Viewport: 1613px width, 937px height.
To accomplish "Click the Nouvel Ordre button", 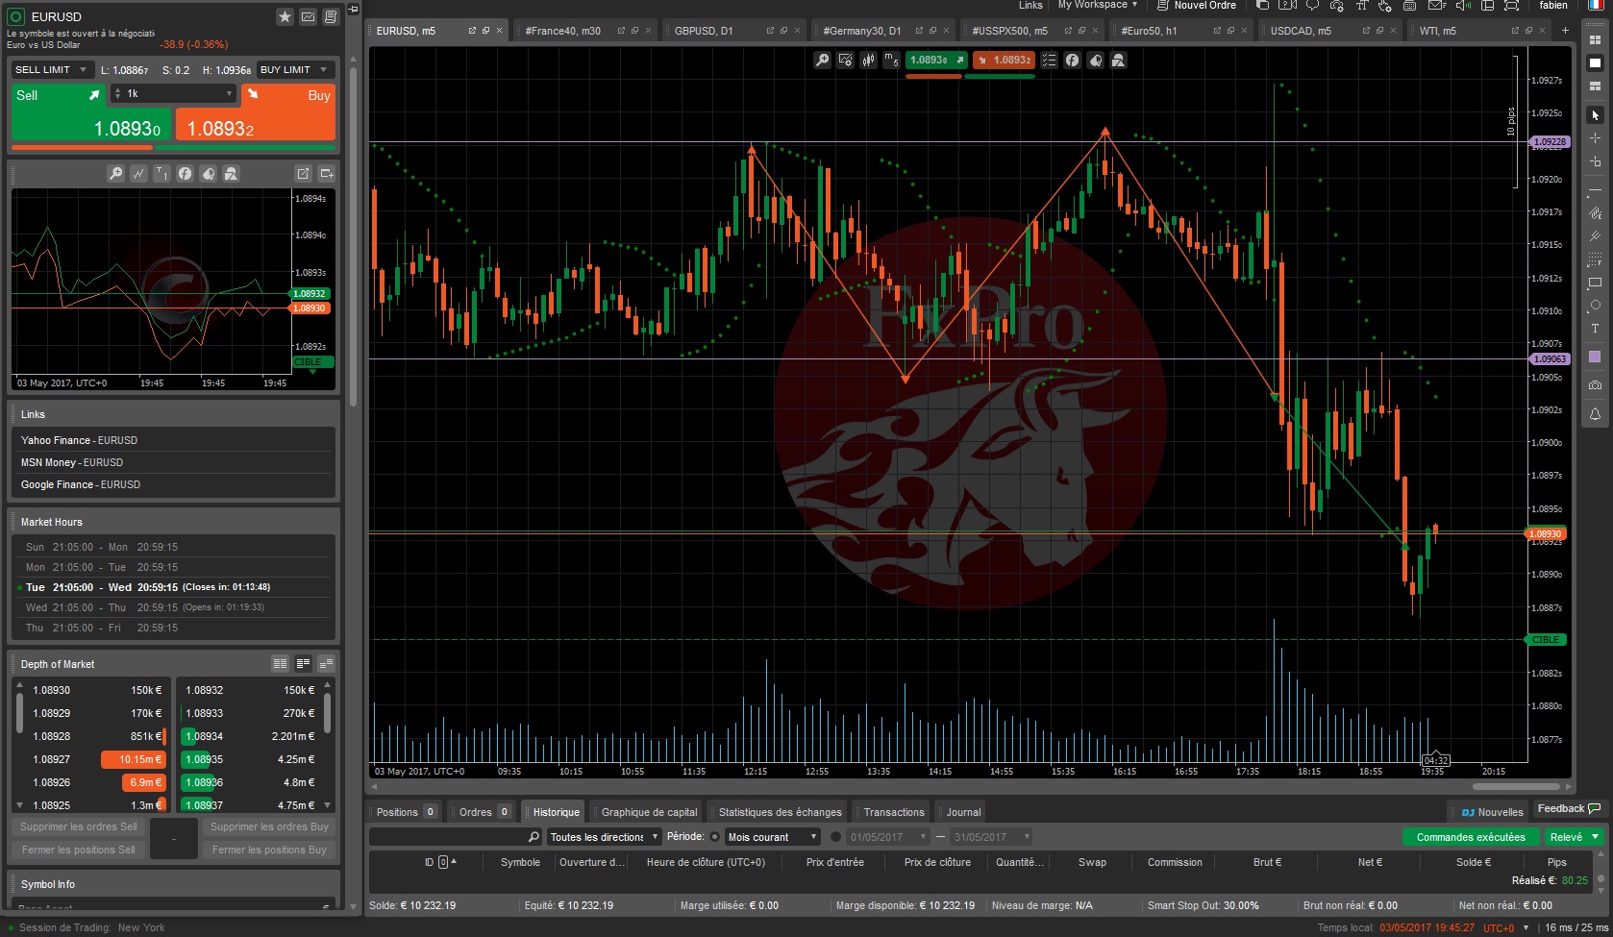I will 1196,6.
